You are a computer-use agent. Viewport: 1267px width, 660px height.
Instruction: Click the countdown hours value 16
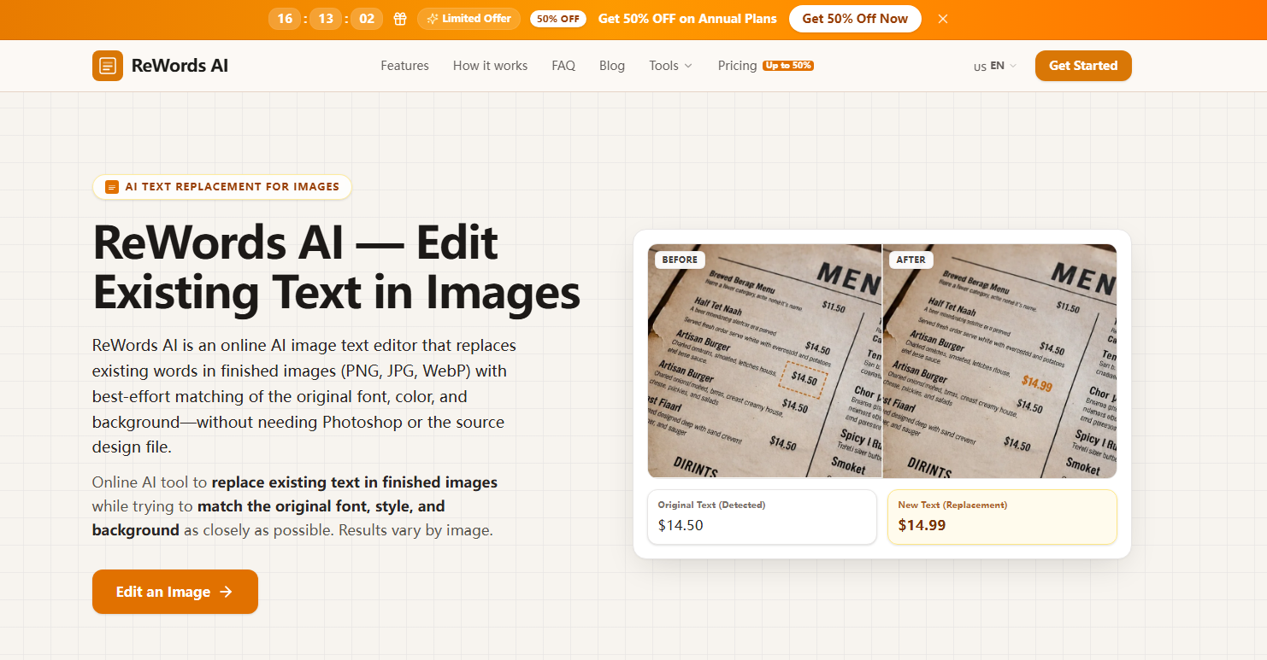pos(285,19)
